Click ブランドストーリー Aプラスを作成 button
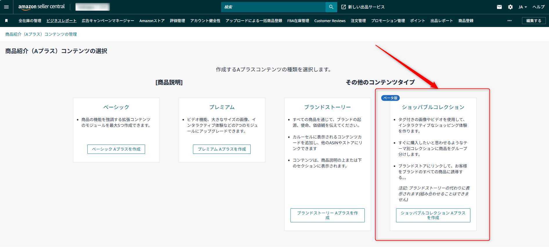The height and width of the screenshot is (247, 549). (x=327, y=215)
